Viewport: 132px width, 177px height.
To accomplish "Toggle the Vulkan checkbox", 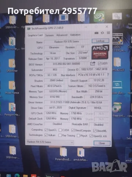I will [x=46, y=135].
